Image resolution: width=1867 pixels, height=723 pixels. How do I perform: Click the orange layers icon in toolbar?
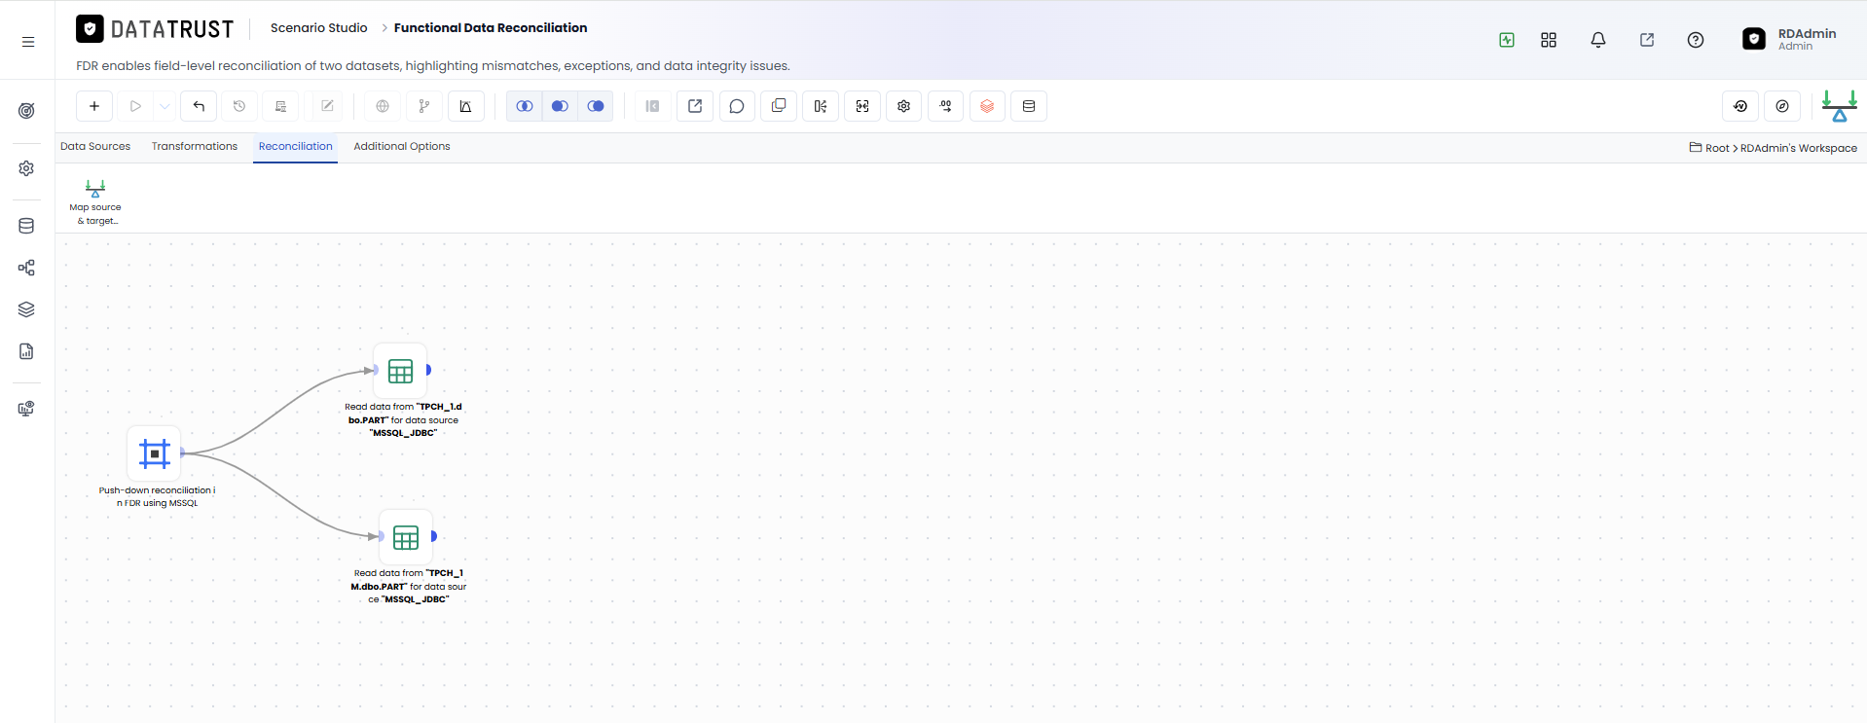pyautogui.click(x=987, y=106)
